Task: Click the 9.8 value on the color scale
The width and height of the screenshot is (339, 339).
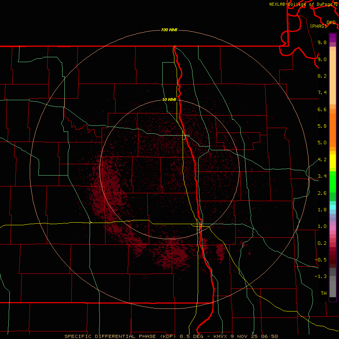Action: (322, 42)
